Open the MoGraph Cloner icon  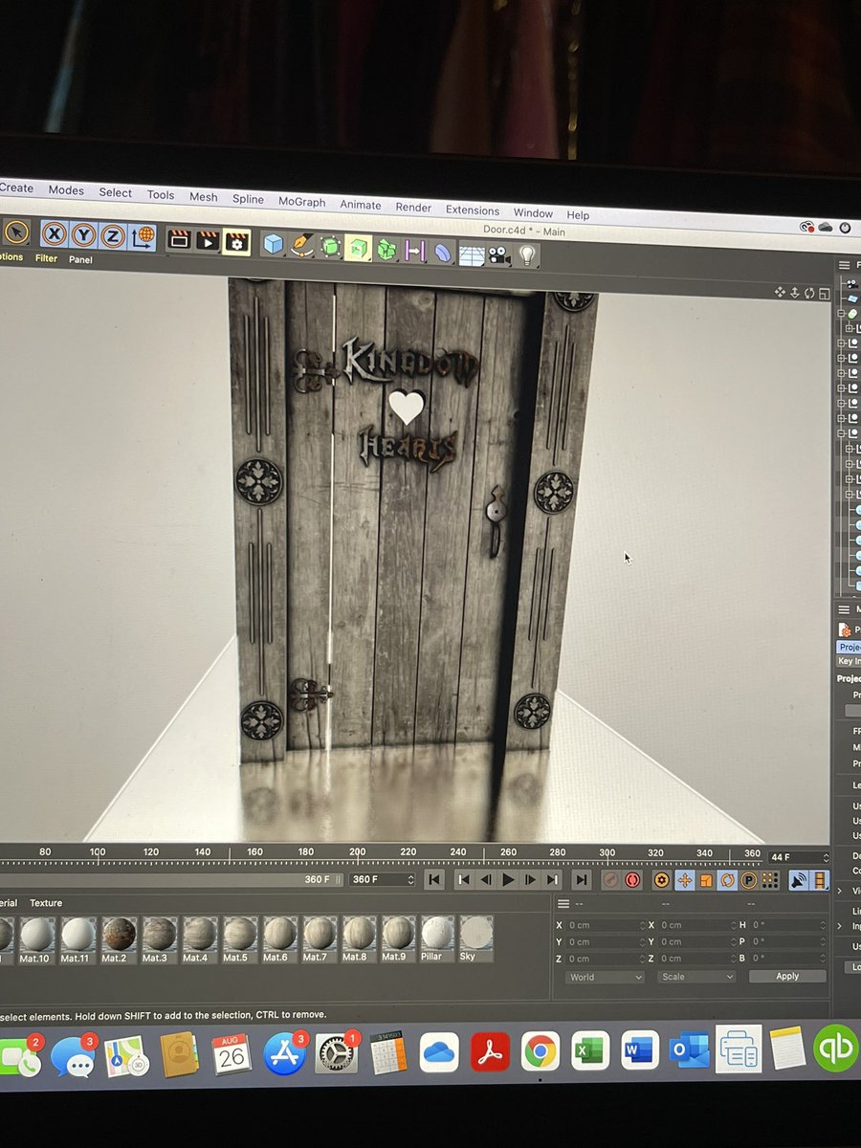click(x=386, y=250)
